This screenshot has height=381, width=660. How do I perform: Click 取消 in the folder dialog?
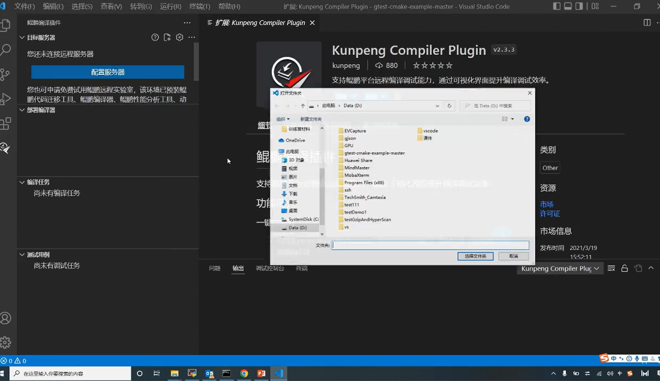[513, 256]
